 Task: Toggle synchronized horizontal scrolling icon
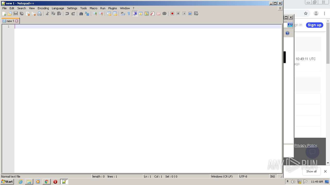115,14
